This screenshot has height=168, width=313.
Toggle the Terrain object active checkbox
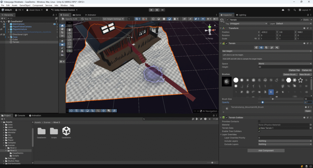pyautogui.click(x=227, y=20)
